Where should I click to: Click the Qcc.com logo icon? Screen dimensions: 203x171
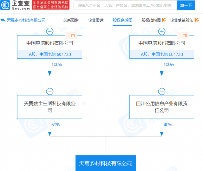[5, 5]
